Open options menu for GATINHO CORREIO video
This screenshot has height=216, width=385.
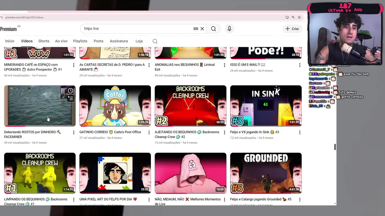coord(149,132)
